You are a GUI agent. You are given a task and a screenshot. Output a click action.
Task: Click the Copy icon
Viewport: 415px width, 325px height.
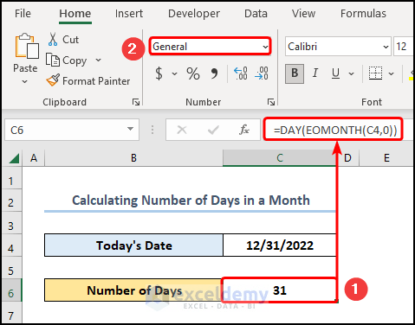pyautogui.click(x=53, y=60)
